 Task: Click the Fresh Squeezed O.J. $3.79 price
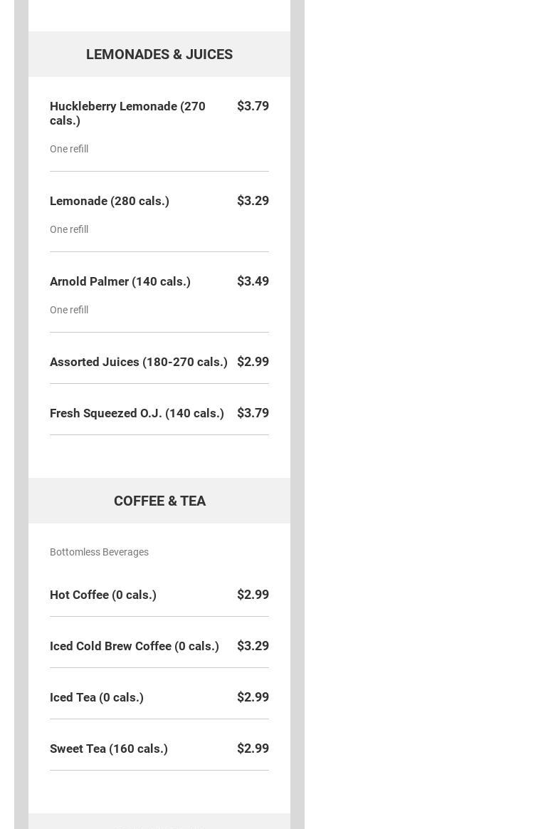(253, 413)
